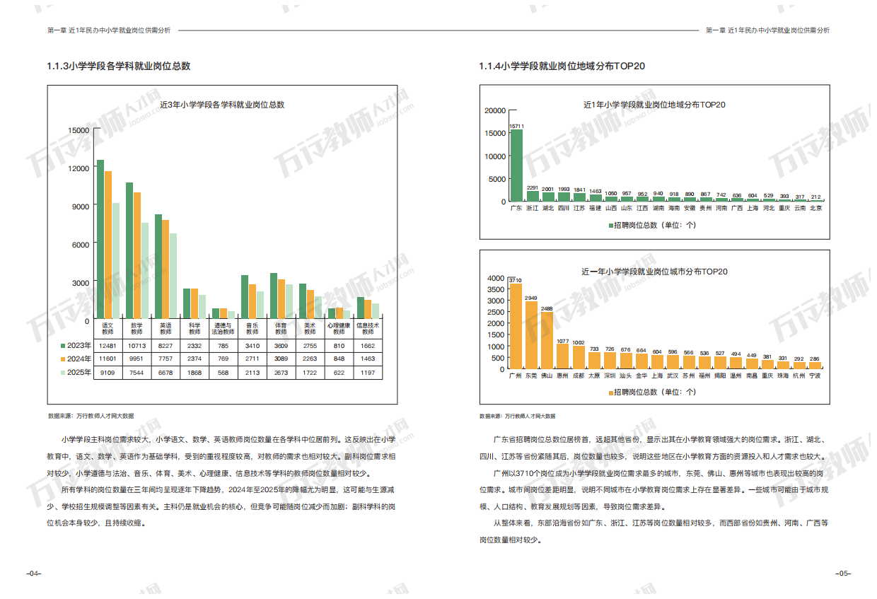Select the light green 2025年 legend swatch
Image resolution: width=877 pixels, height=599 pixels.
point(63,373)
